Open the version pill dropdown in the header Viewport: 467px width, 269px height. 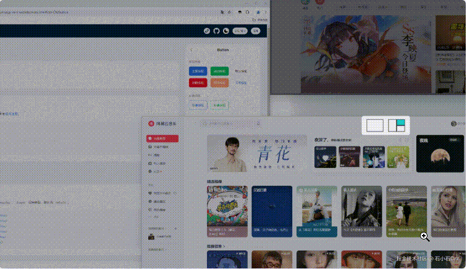(240, 31)
